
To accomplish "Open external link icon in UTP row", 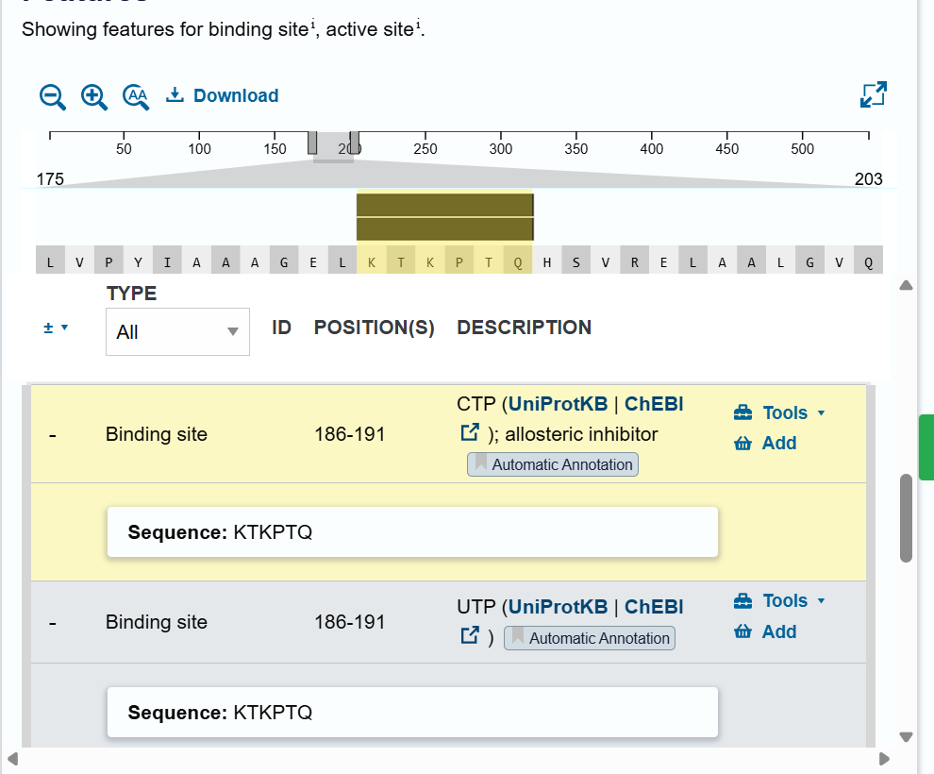I will (x=470, y=635).
